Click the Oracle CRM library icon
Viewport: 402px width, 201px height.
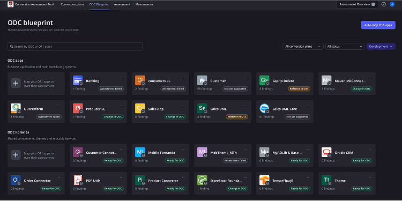[326, 152]
